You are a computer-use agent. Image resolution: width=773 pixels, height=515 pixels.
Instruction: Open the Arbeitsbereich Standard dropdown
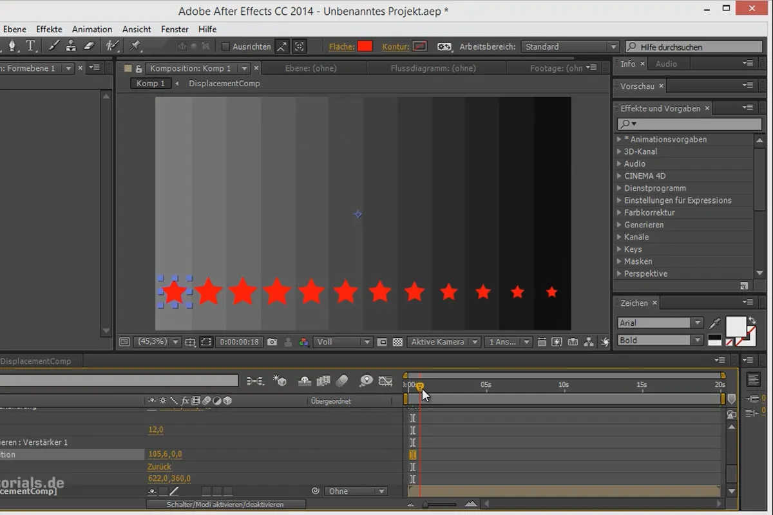[570, 47]
